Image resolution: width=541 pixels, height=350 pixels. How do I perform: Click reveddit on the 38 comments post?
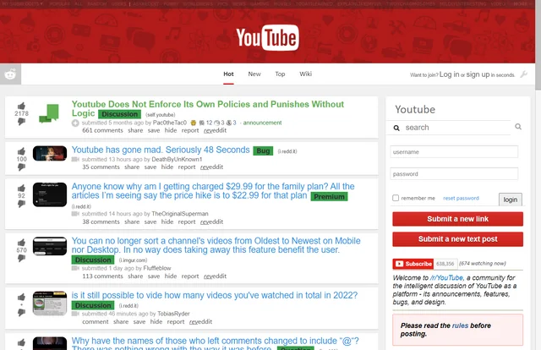(x=211, y=221)
